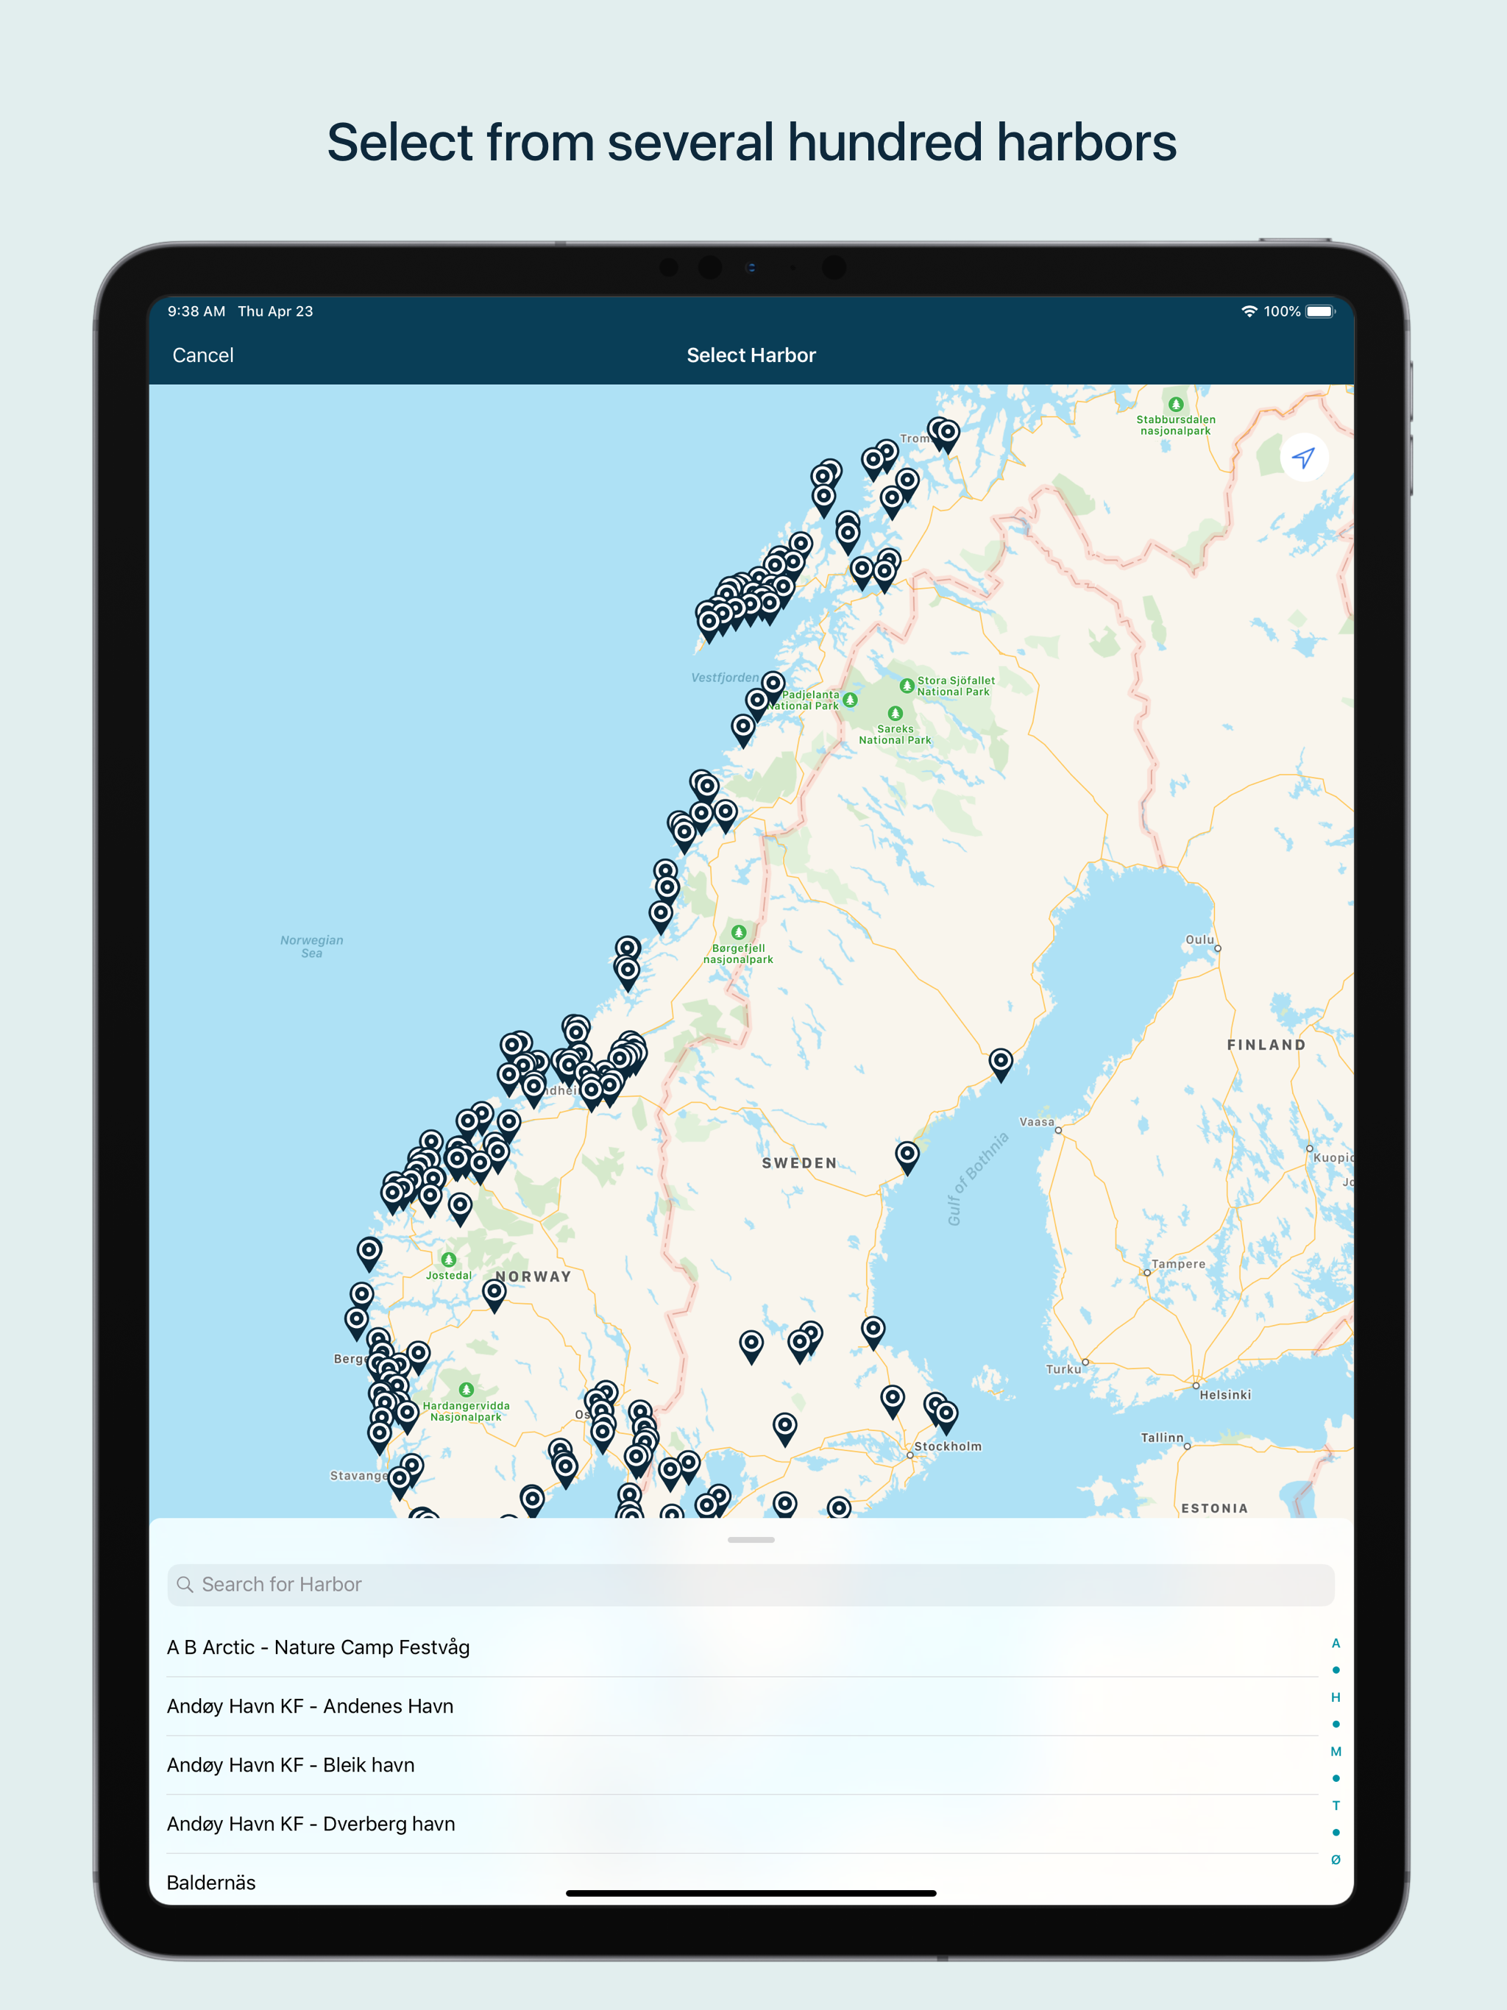Tap the Stabbursdalen nasjonalpark park icon
1507x2010 pixels.
point(1175,403)
